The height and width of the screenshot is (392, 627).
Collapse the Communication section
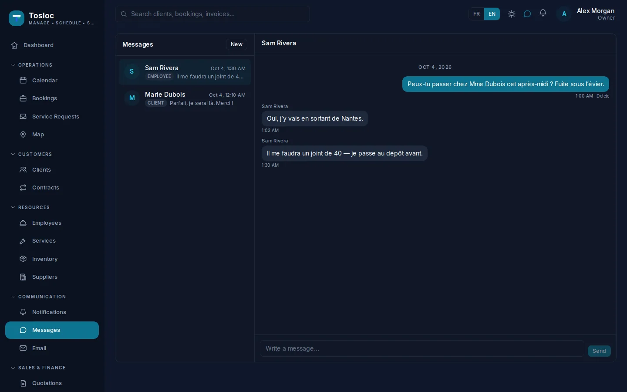(x=38, y=297)
